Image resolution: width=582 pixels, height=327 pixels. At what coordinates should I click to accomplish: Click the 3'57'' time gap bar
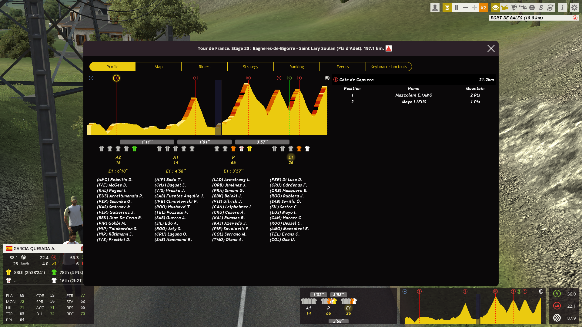[262, 142]
